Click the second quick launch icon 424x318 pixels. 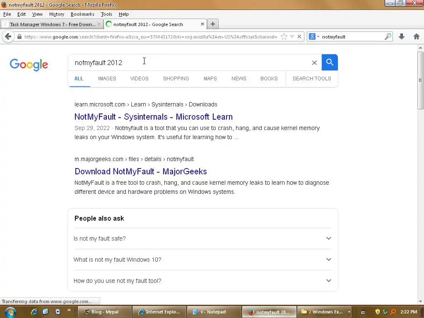(x=46, y=312)
